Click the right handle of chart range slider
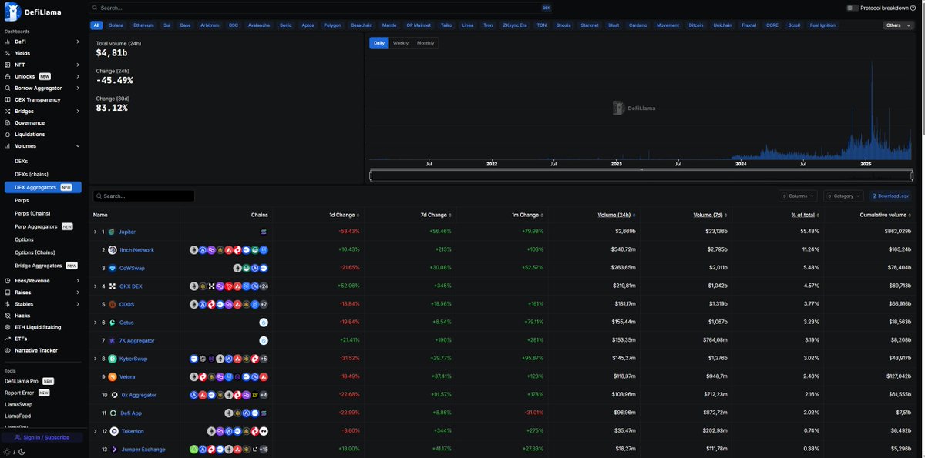 (912, 176)
